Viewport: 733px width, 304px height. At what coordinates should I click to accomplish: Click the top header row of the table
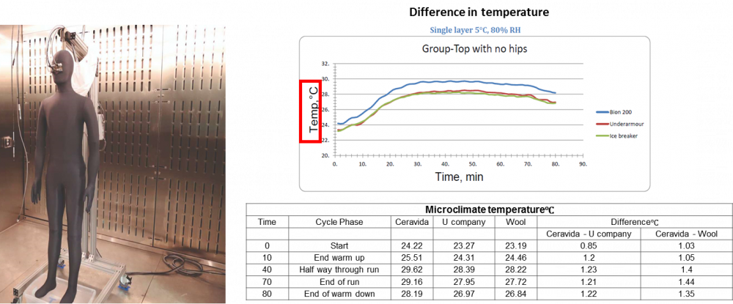coord(487,208)
